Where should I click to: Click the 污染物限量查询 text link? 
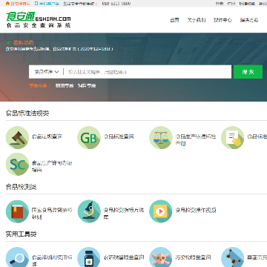(193, 257)
